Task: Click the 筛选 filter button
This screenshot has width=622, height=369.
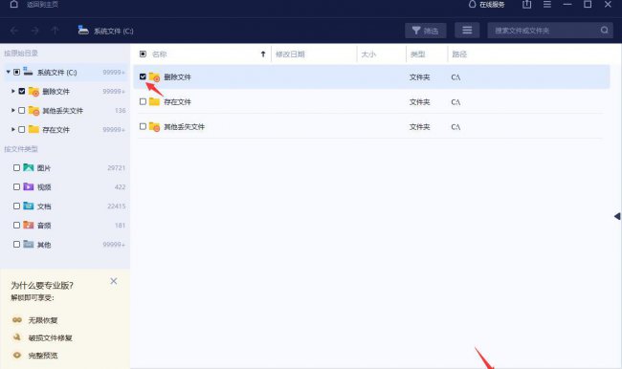Action: pyautogui.click(x=426, y=31)
